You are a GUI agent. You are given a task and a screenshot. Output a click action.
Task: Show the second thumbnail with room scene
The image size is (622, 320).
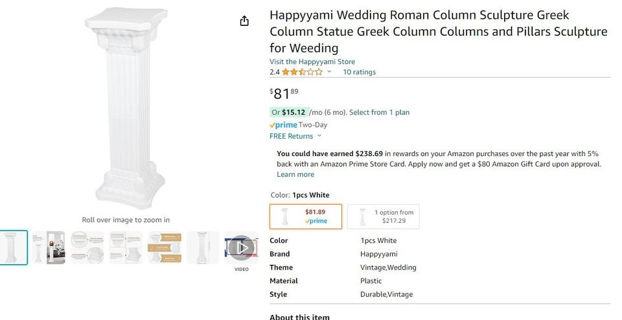(x=49, y=247)
